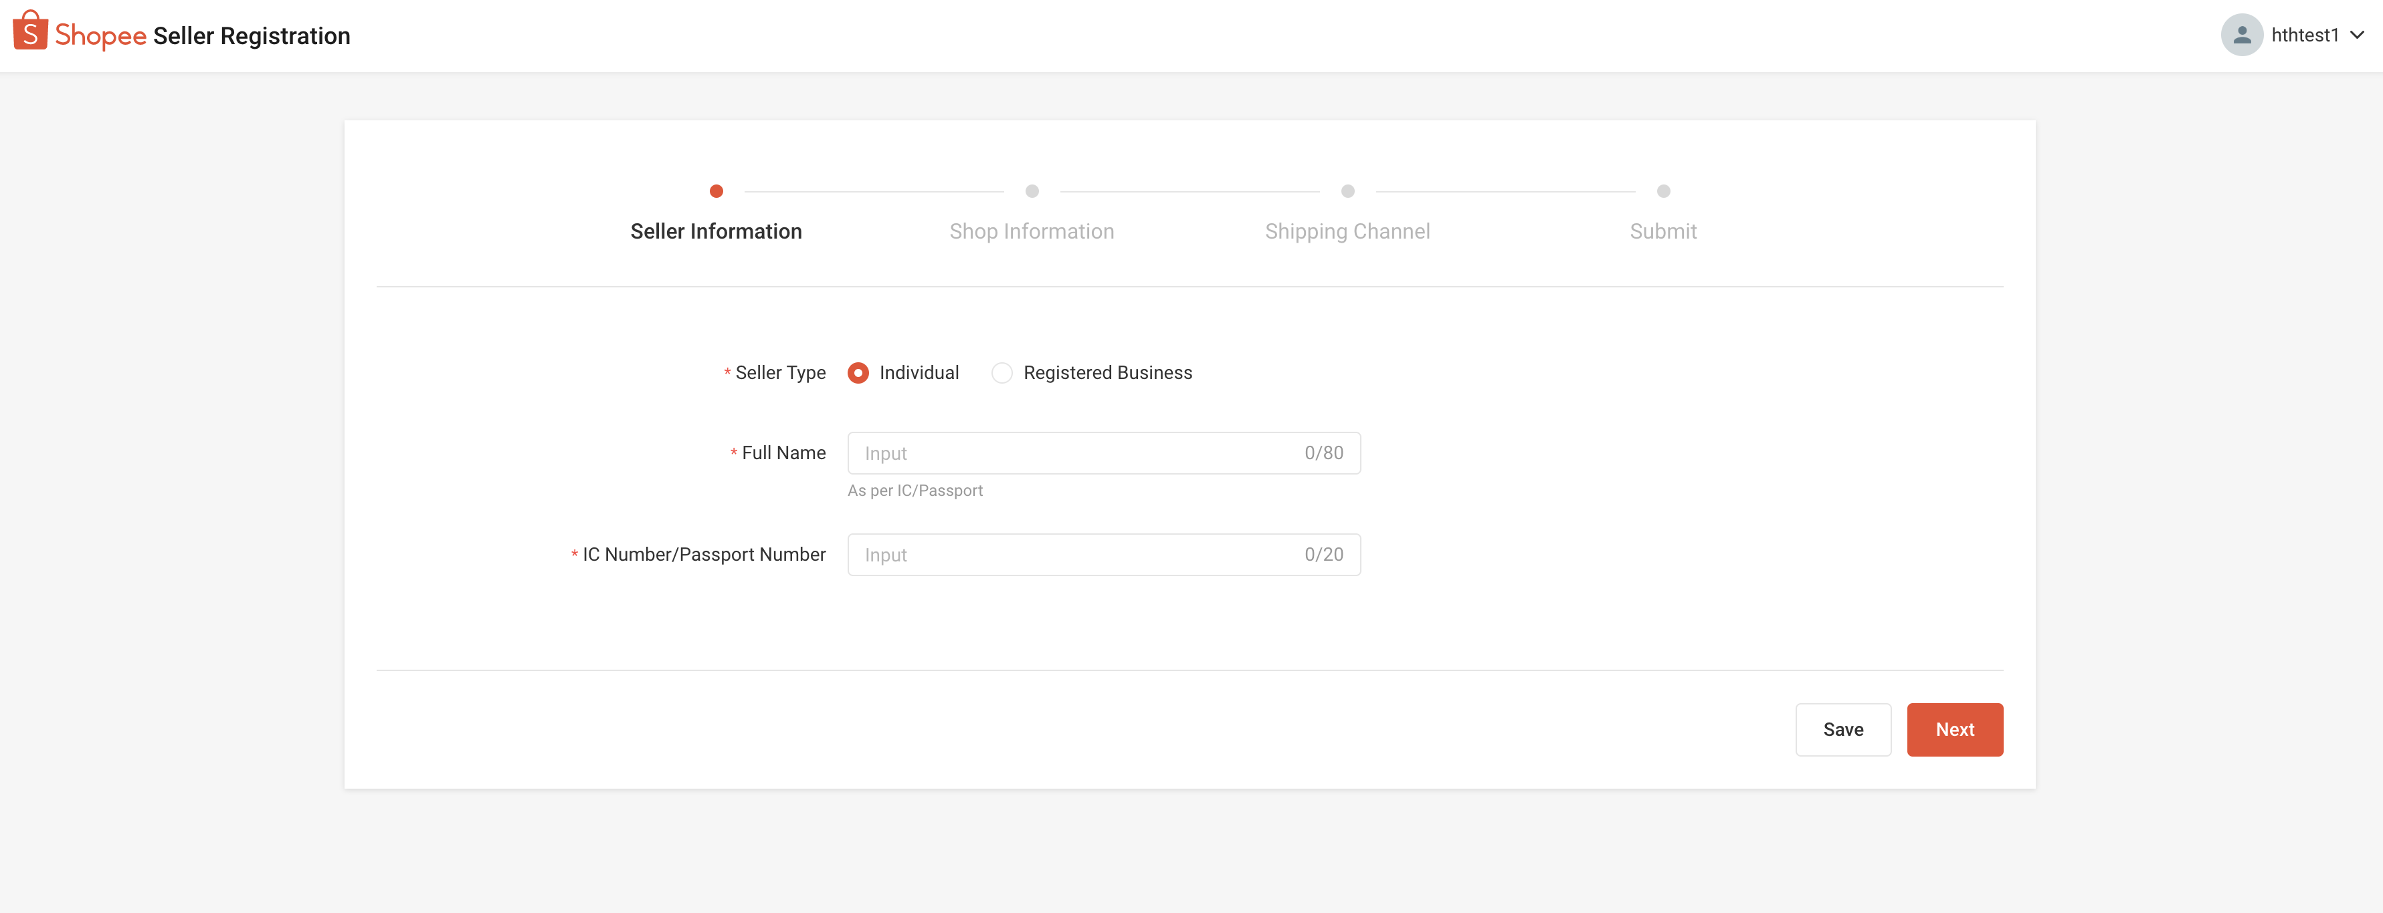Save the seller registration form

[1842, 729]
